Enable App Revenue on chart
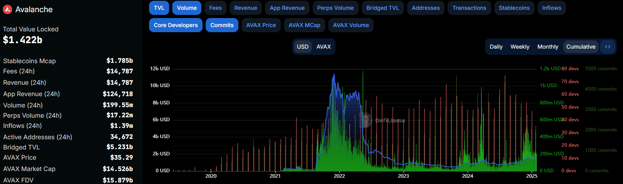 [287, 8]
